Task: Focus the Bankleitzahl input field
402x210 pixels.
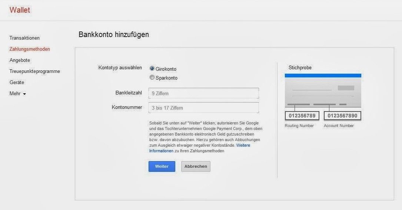Action: (203, 93)
